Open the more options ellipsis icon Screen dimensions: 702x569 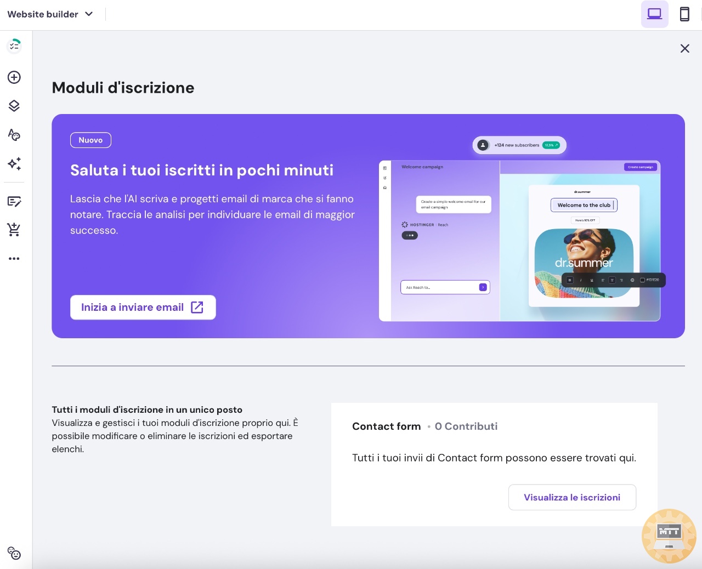click(x=14, y=258)
